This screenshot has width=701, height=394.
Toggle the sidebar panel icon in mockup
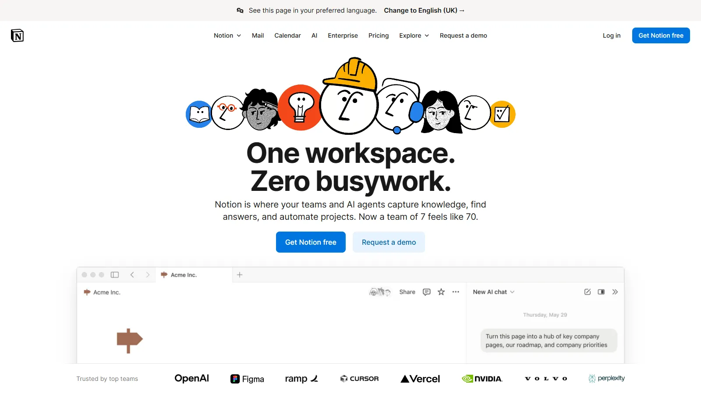pyautogui.click(x=115, y=275)
